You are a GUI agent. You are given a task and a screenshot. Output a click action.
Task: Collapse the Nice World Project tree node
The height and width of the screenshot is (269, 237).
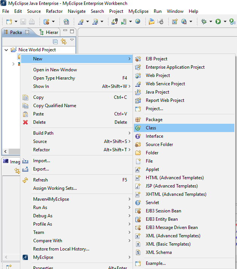click(x=6, y=50)
